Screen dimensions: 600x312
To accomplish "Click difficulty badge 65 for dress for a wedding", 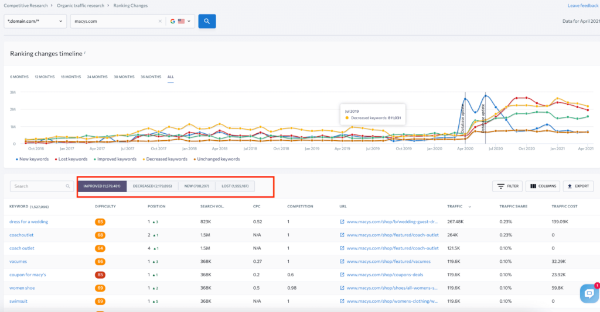I will coord(100,221).
